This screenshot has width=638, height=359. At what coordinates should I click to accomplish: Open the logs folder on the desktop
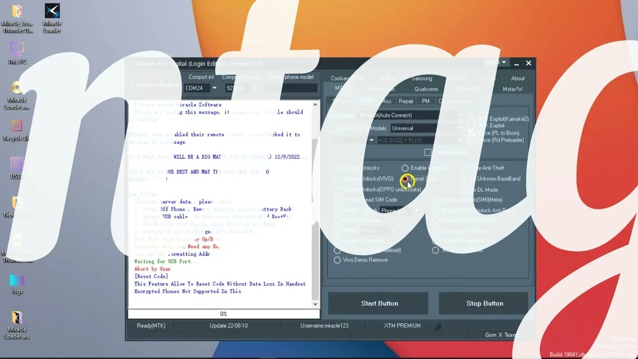tap(17, 284)
